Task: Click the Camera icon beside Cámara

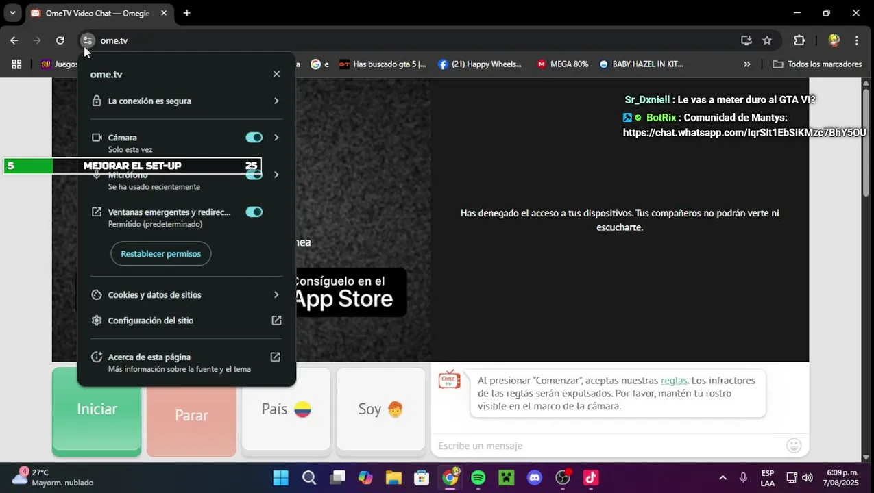Action: 97,138
